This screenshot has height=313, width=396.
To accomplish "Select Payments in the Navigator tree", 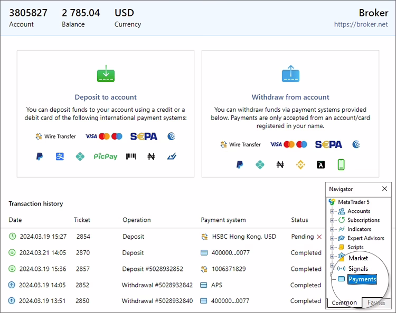I will point(362,279).
